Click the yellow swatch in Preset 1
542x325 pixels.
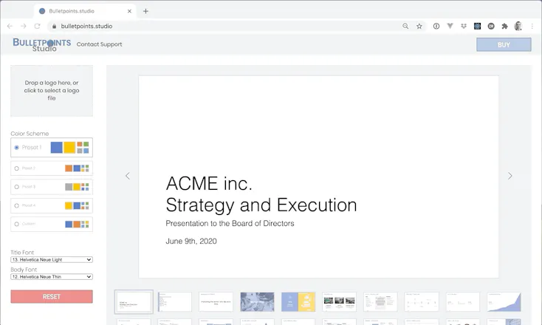pyautogui.click(x=69, y=147)
